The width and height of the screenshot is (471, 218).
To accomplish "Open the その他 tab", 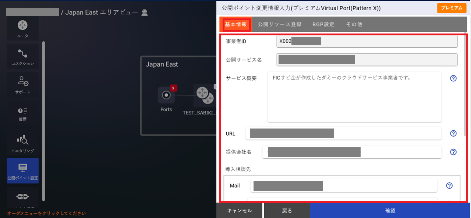I will click(x=354, y=24).
